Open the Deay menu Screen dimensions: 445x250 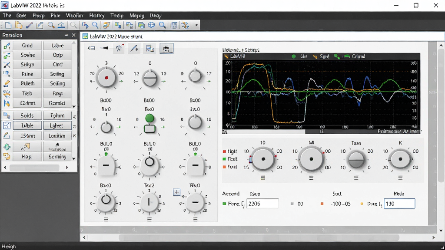point(156,16)
